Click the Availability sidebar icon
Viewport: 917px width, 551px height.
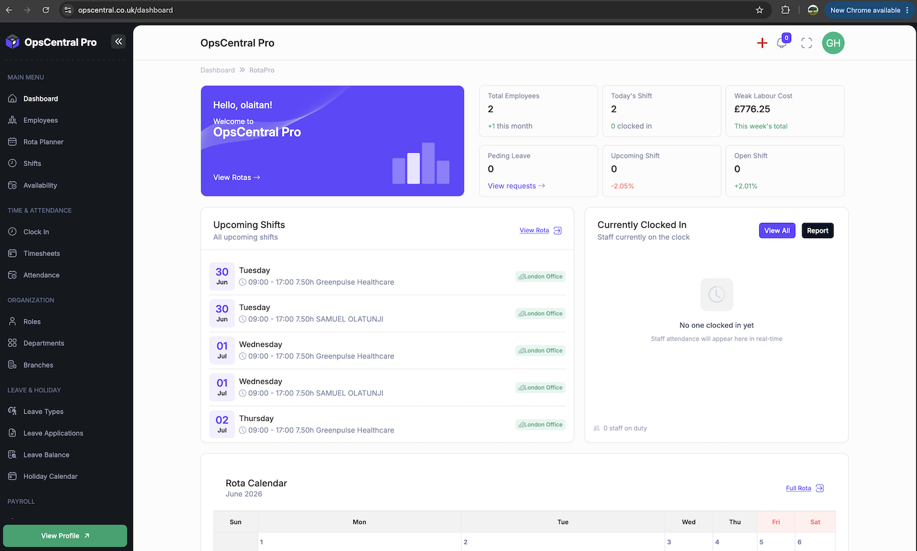pos(12,185)
